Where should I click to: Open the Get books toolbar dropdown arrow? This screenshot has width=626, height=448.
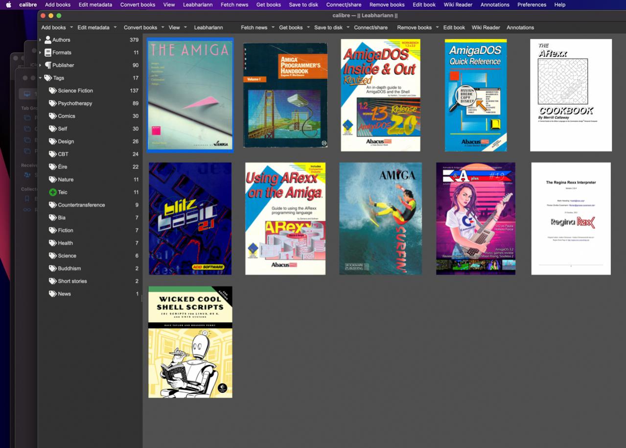[308, 27]
